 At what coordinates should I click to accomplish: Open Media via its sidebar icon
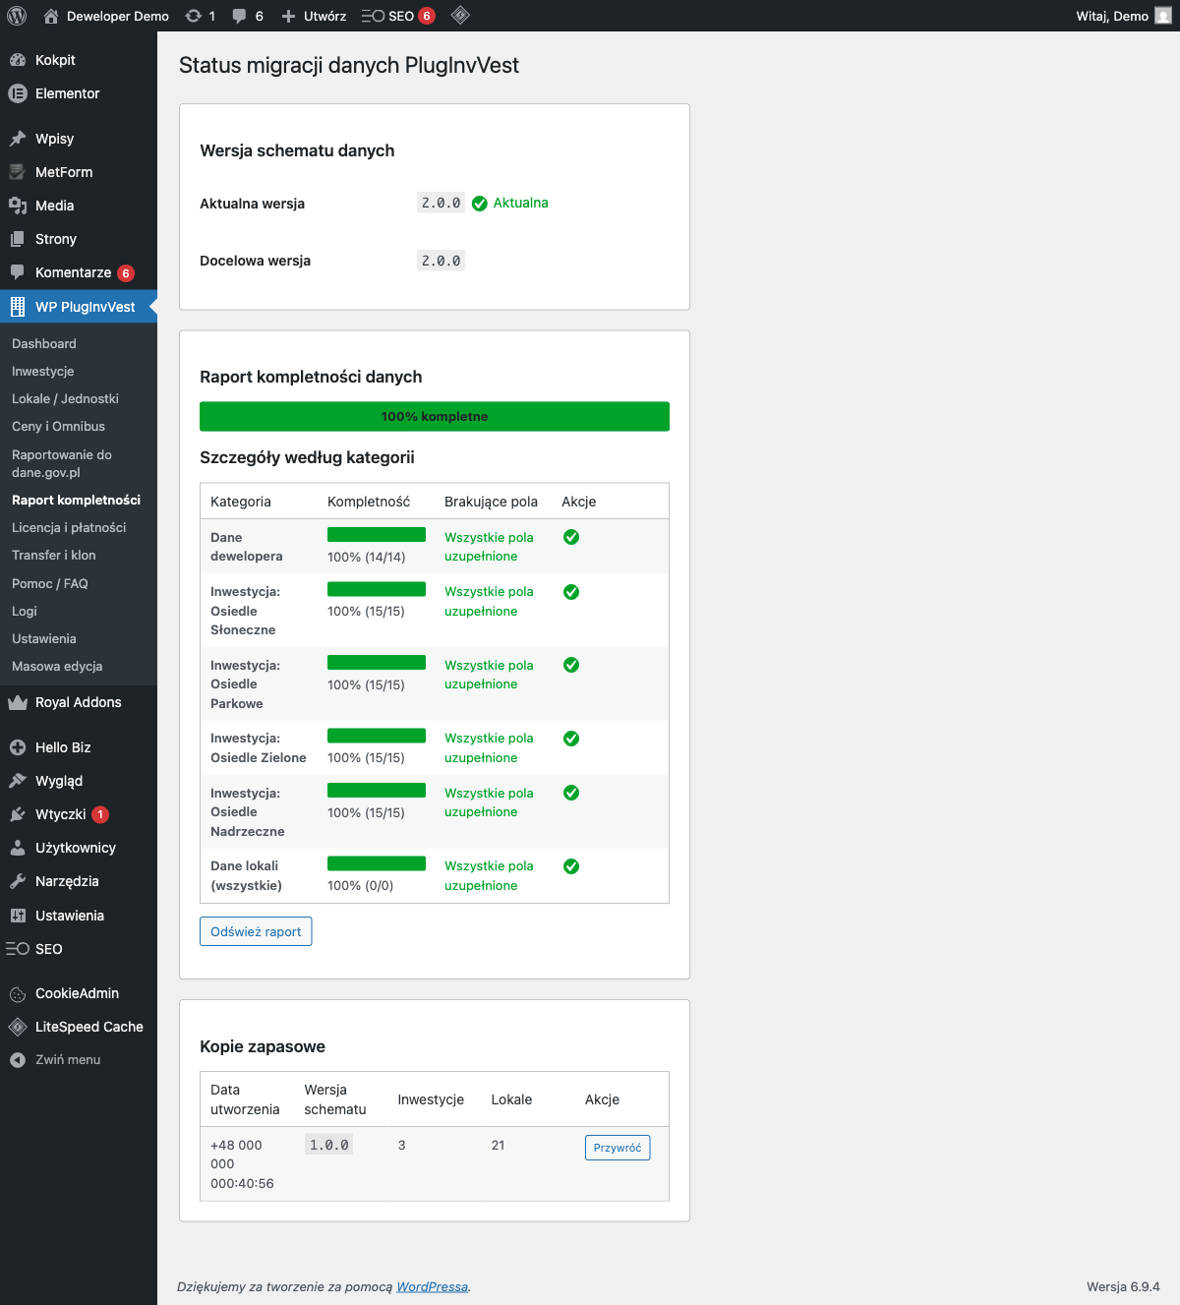[17, 205]
